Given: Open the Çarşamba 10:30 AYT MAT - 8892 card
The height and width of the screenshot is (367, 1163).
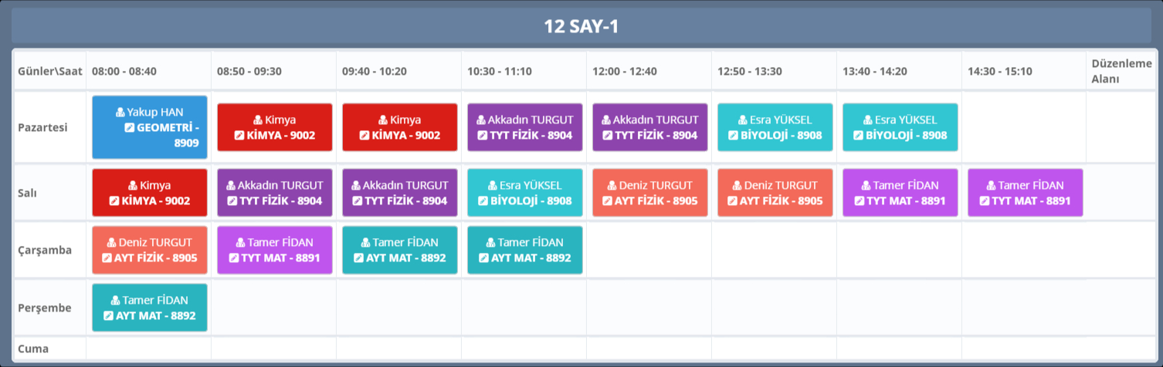Looking at the screenshot, I should pyautogui.click(x=524, y=251).
